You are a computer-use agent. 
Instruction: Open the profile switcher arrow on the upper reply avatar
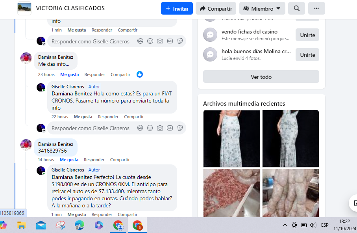44,44
